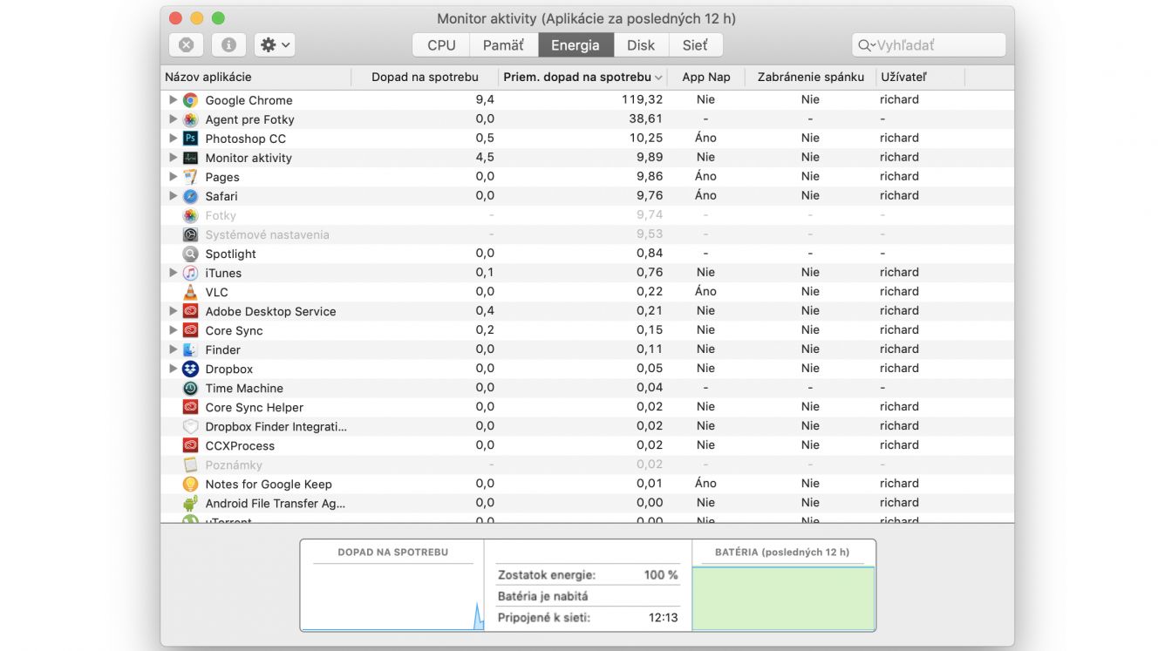Click the Google Chrome app icon

(x=190, y=100)
